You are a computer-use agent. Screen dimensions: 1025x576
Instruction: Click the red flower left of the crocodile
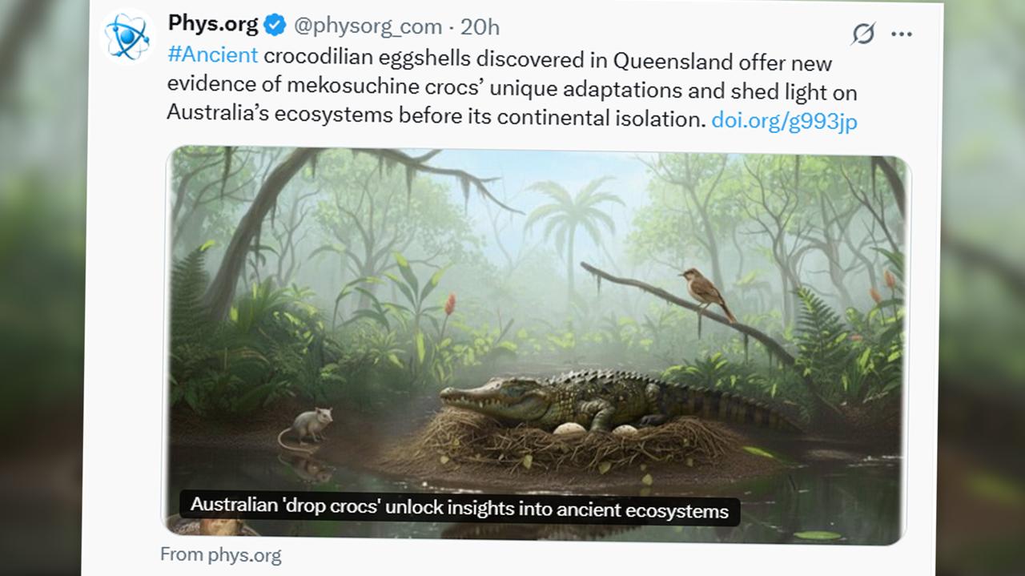click(450, 304)
